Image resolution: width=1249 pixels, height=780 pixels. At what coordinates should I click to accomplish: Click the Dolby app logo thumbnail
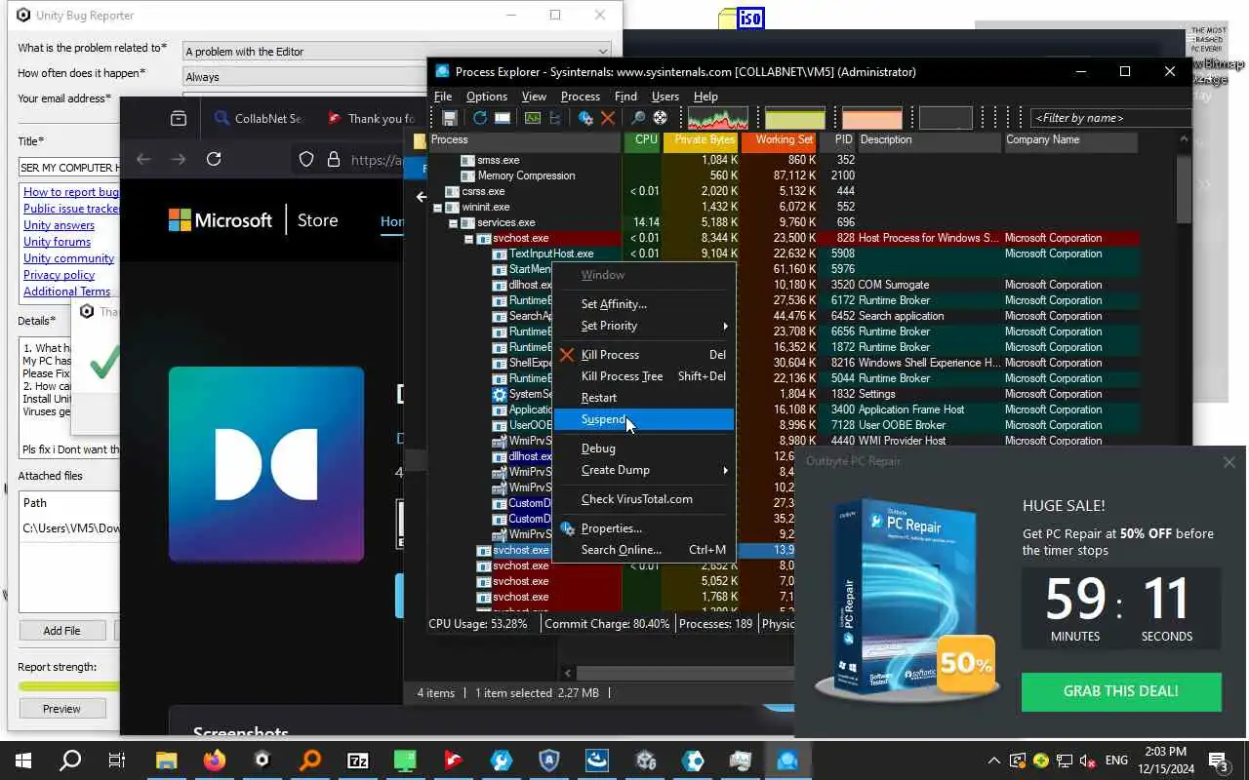(266, 464)
